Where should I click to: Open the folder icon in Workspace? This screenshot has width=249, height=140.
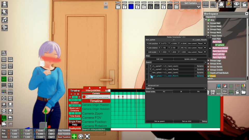[244, 92]
